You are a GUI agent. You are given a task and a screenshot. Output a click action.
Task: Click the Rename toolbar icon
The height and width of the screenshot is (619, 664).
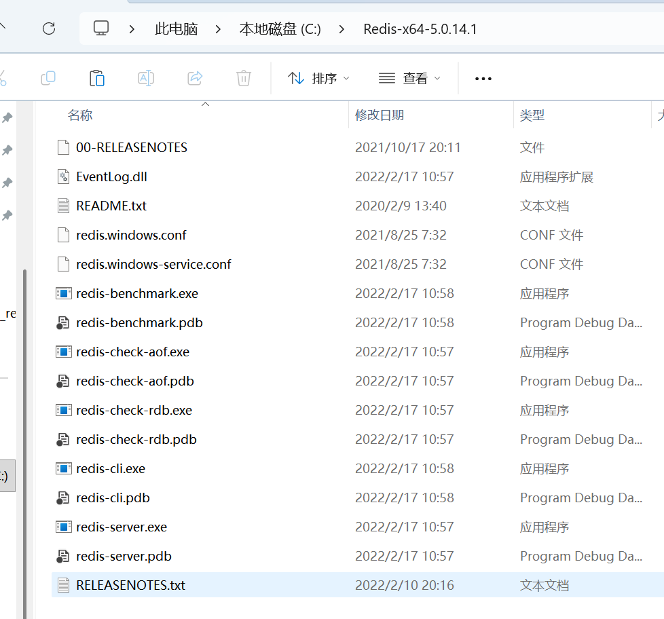click(146, 78)
